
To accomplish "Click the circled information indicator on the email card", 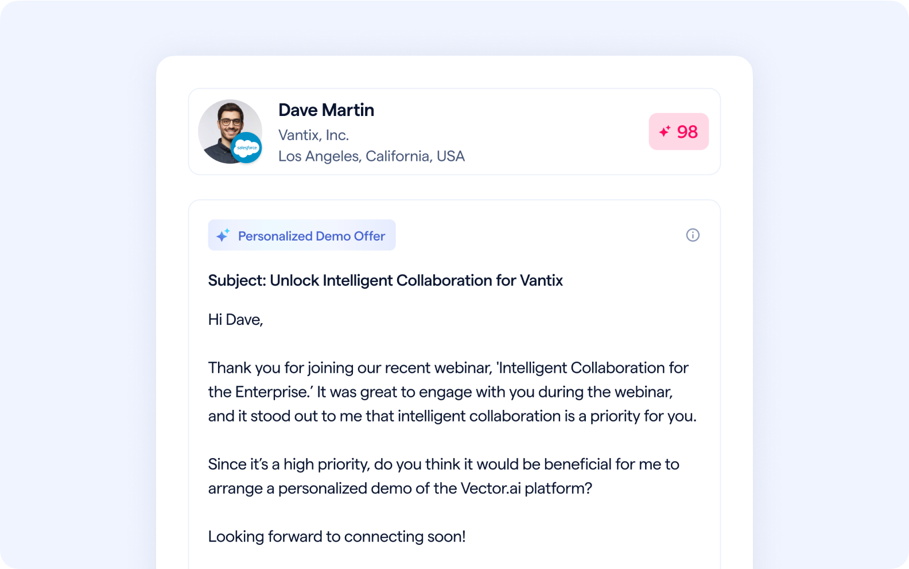I will pyautogui.click(x=693, y=235).
